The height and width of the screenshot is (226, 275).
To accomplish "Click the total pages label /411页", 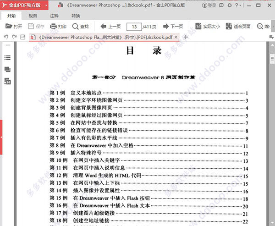I will (149, 27).
